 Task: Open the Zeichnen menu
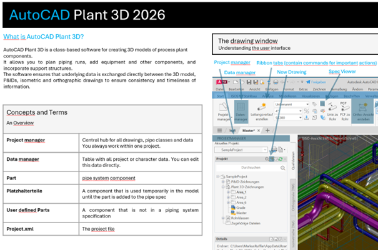point(319,89)
